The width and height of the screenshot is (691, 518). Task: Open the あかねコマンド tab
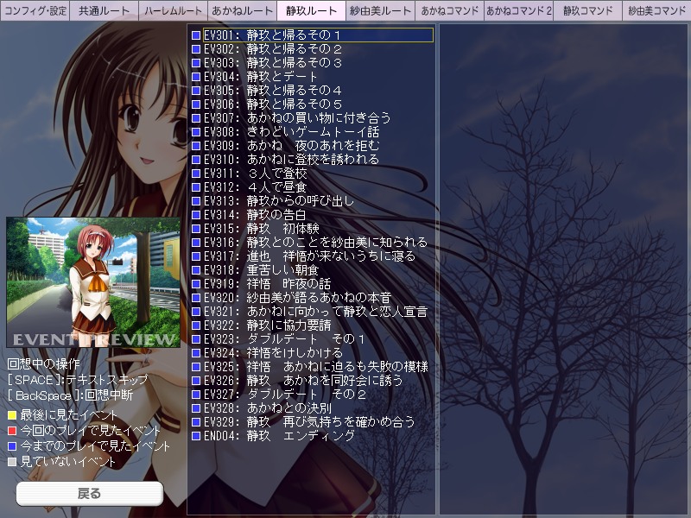(449, 10)
